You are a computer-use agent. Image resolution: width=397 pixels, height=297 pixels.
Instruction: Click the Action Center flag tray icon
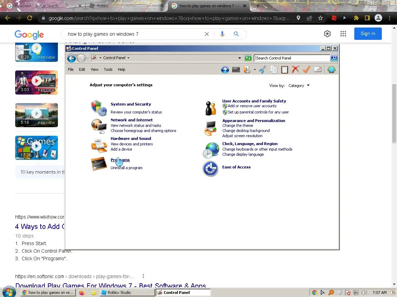[348, 293]
